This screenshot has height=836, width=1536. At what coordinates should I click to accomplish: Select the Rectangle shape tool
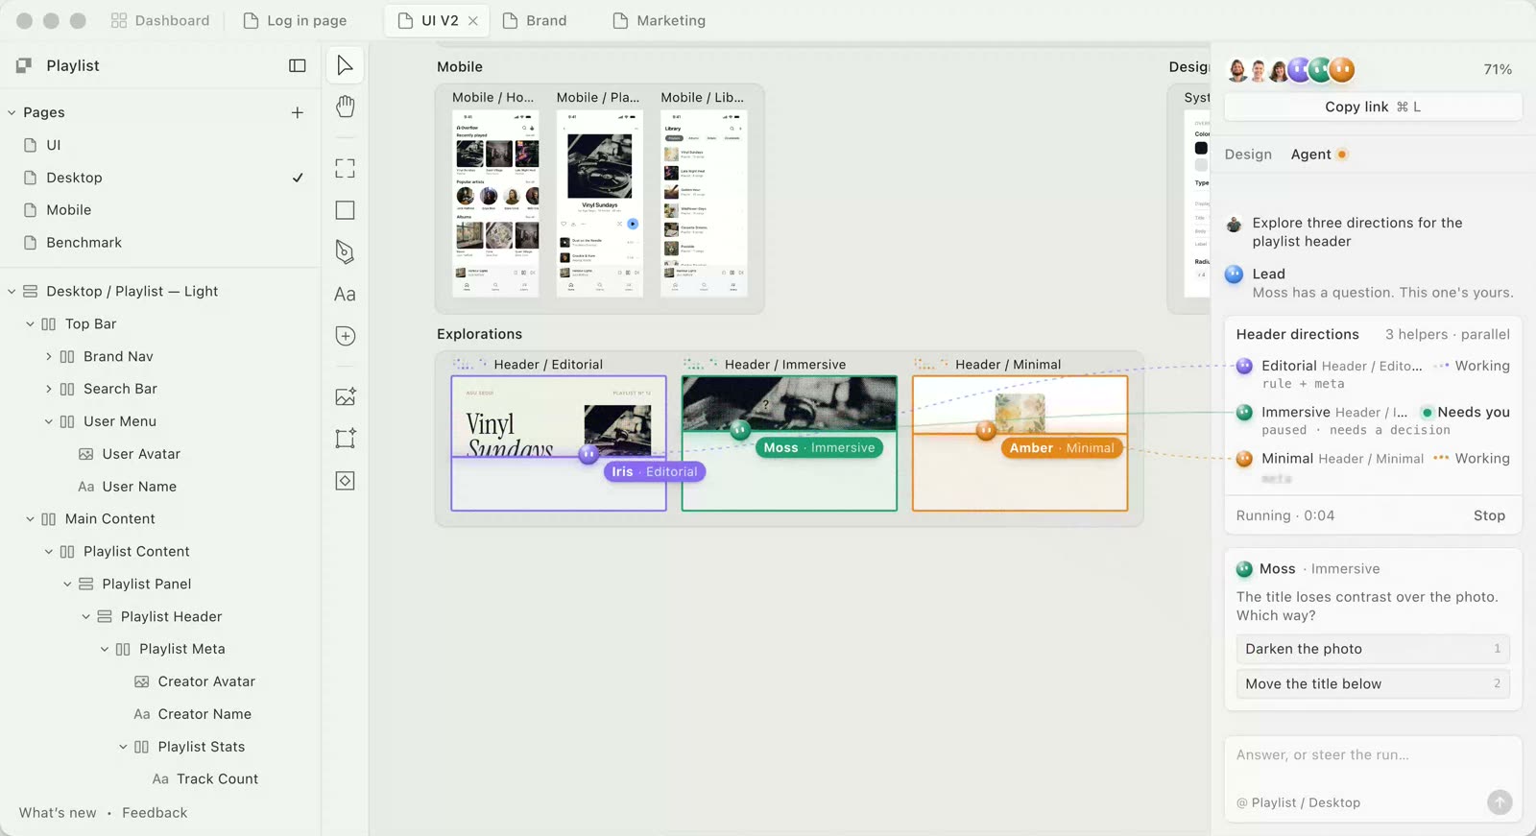345,210
